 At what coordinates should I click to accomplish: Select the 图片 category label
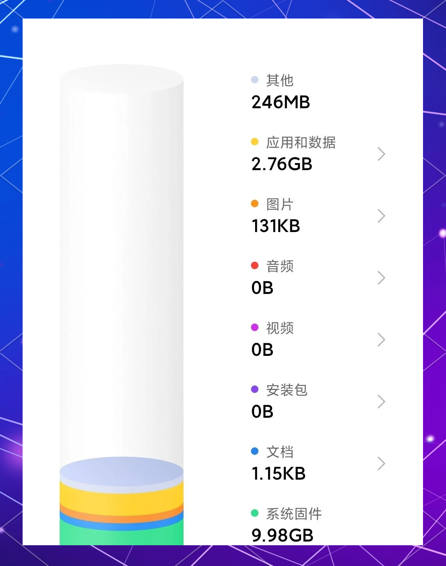pos(280,204)
